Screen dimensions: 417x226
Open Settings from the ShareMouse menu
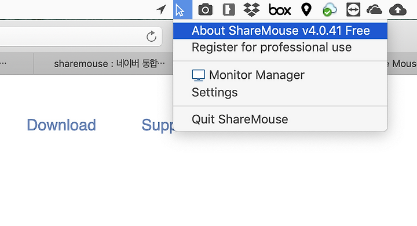pyautogui.click(x=280, y=92)
